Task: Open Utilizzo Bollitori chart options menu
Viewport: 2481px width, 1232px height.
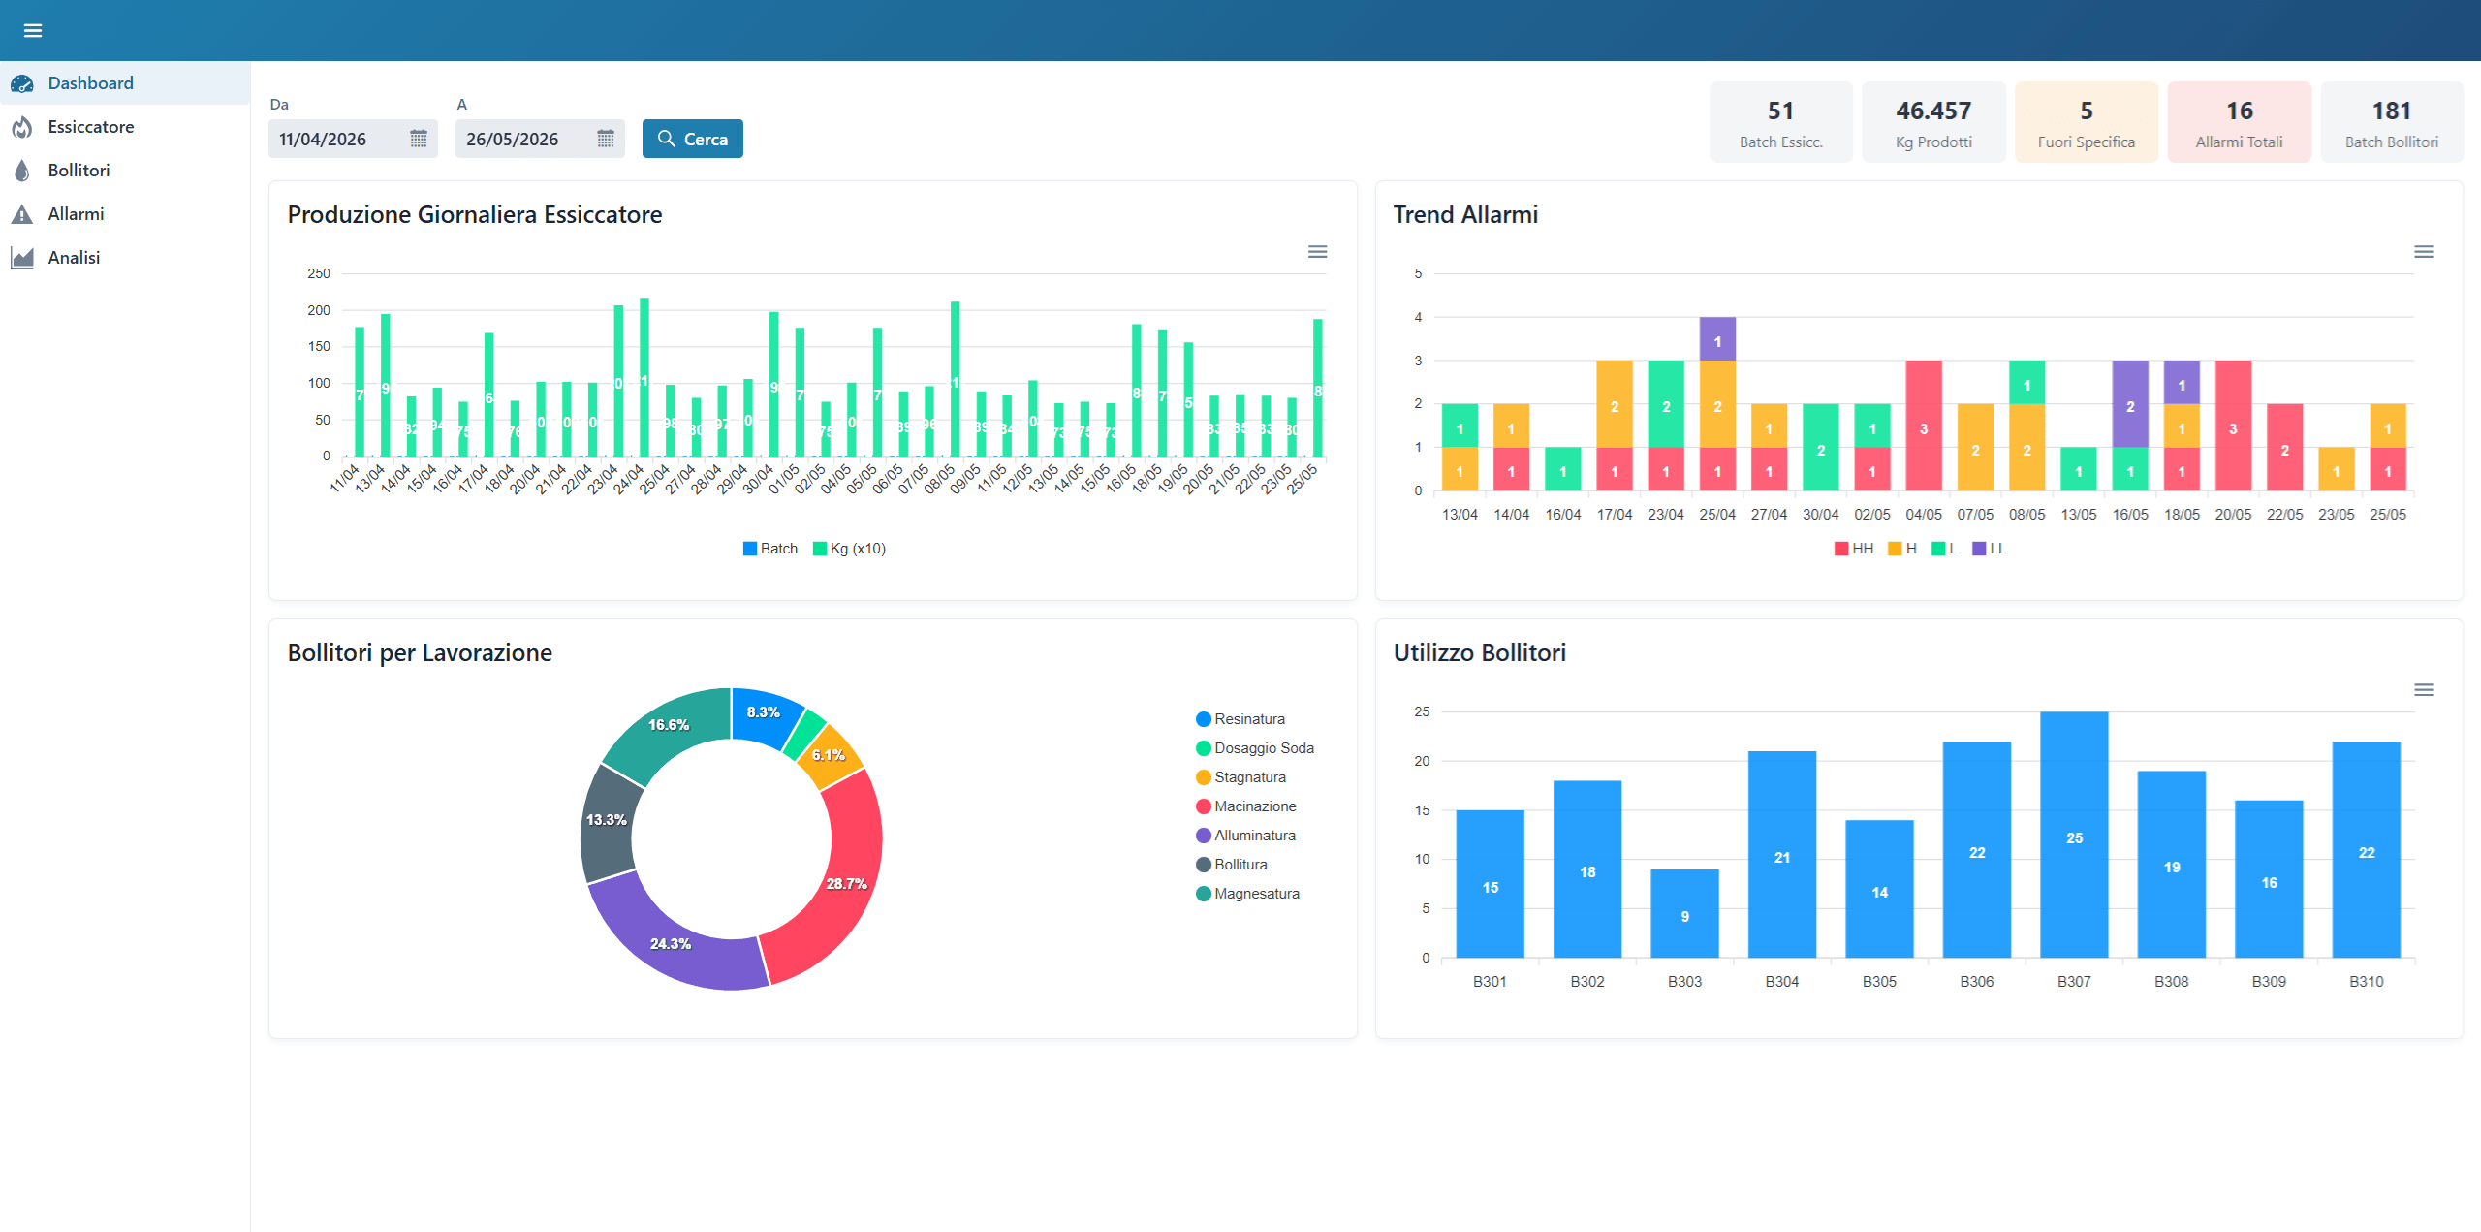Action: pyautogui.click(x=2424, y=690)
